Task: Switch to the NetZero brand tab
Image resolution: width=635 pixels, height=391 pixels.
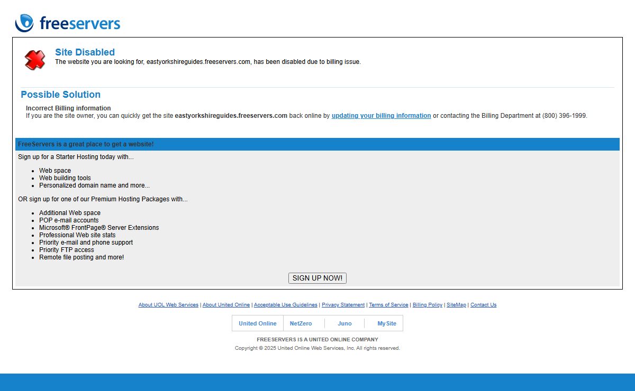Action: tap(301, 323)
